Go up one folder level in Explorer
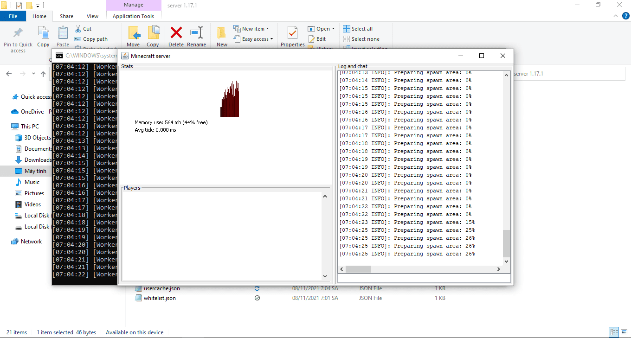 click(43, 74)
